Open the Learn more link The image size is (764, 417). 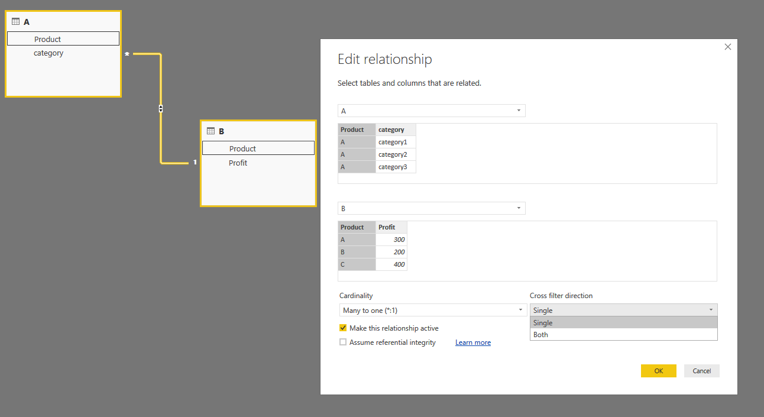473,342
